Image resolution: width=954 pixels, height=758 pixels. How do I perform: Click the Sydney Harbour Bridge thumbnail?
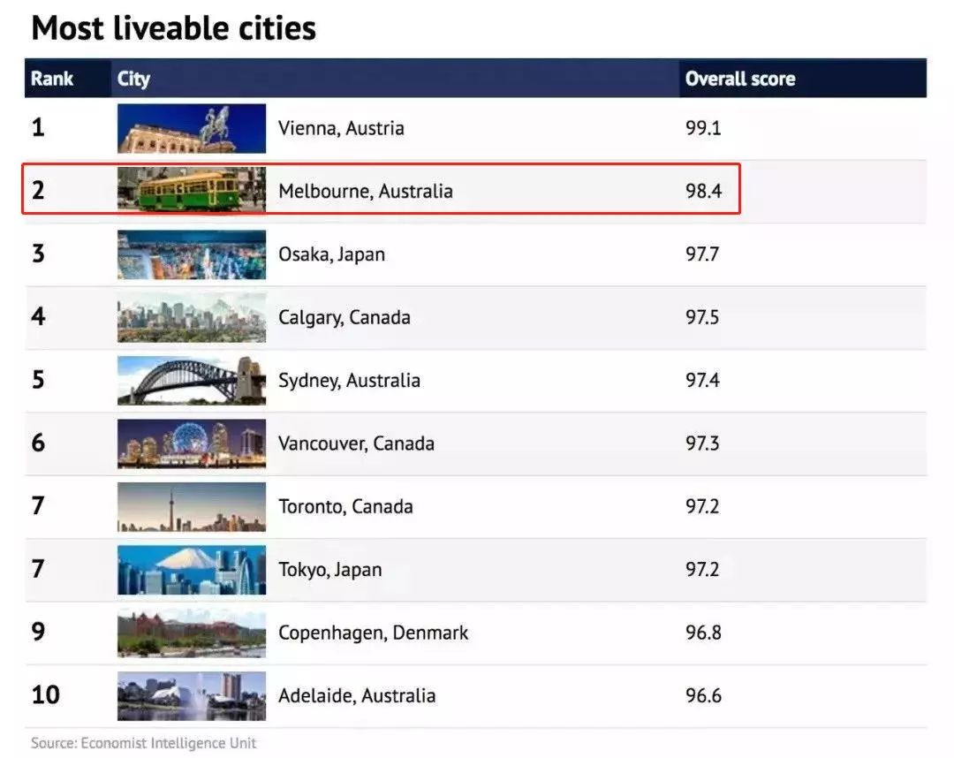tap(191, 381)
